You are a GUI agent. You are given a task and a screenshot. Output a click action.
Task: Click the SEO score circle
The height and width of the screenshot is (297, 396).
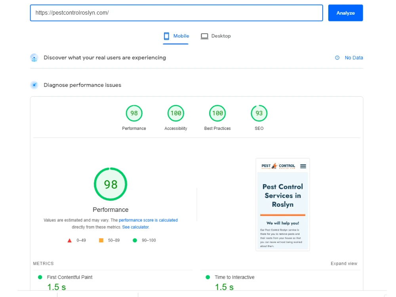[x=259, y=113]
